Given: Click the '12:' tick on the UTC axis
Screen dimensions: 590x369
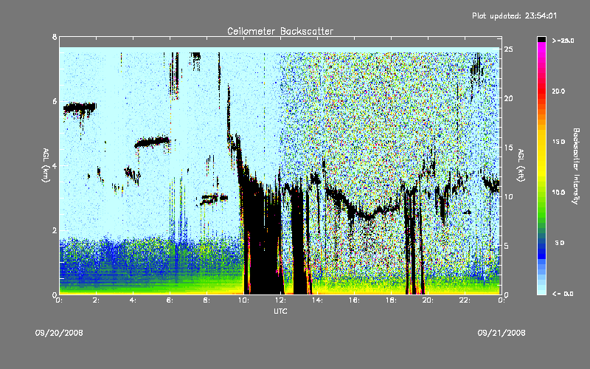Looking at the screenshot, I should [x=281, y=300].
